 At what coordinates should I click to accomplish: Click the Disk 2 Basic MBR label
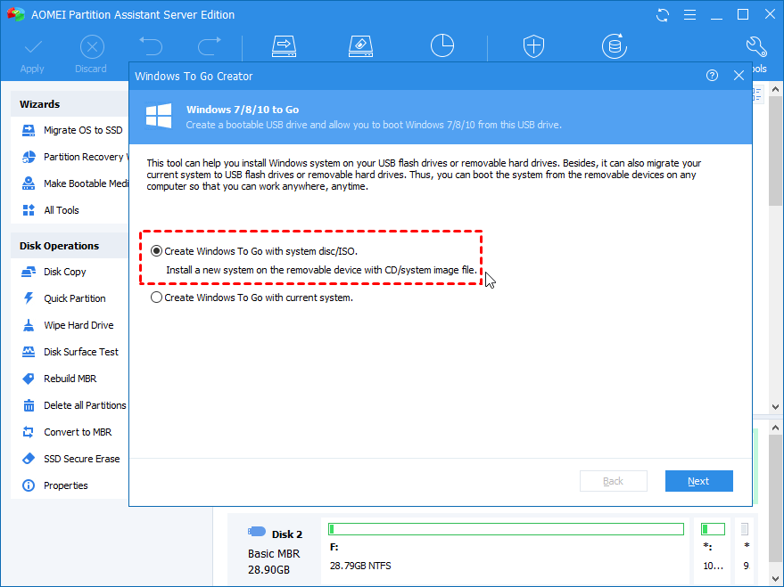coord(274,553)
